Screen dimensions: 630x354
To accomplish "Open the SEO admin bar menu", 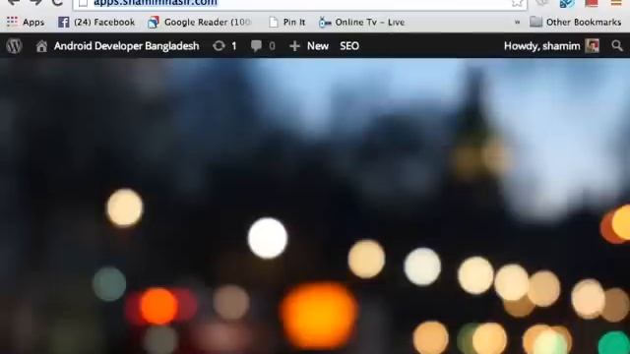I will pyautogui.click(x=349, y=46).
